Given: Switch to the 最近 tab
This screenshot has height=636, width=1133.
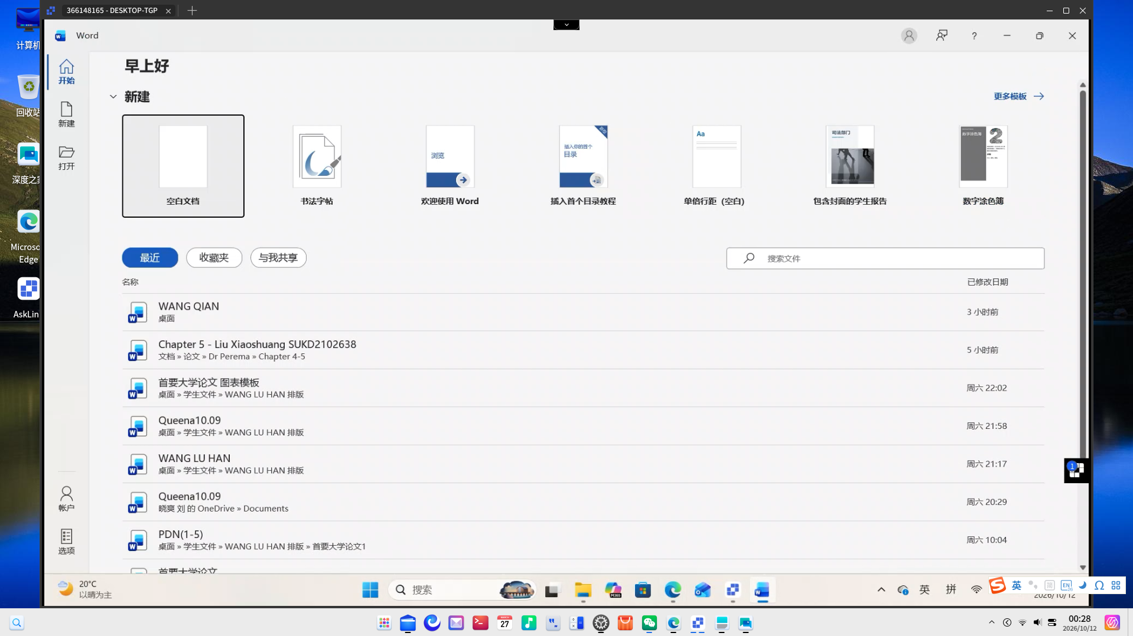Looking at the screenshot, I should tap(150, 258).
